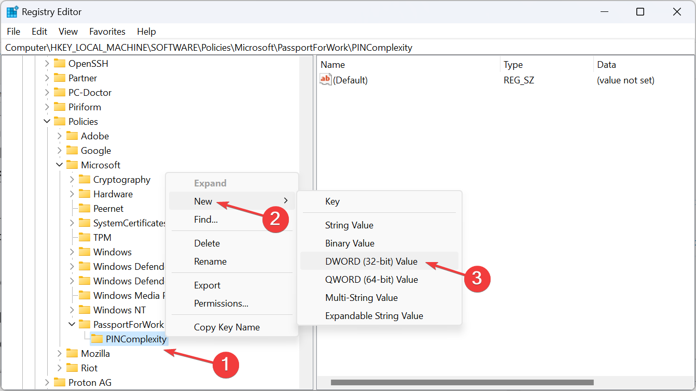Create a new String Value
696x391 pixels.
coord(379,225)
